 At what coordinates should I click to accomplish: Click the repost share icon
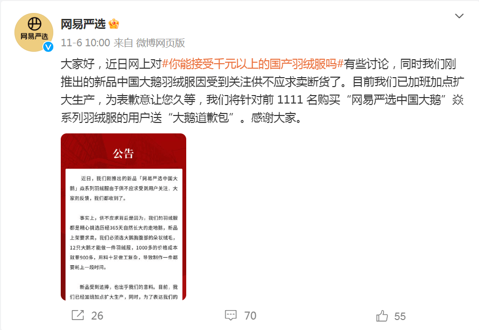pyautogui.click(x=78, y=315)
